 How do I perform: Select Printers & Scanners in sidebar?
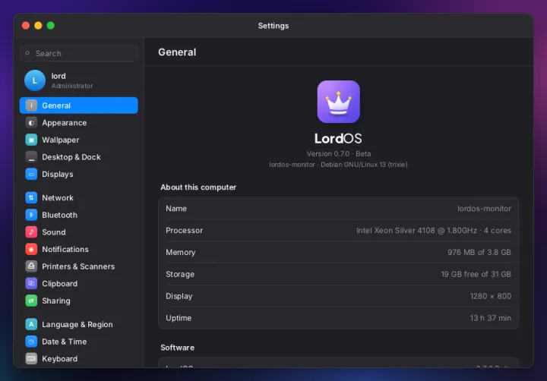coord(79,266)
